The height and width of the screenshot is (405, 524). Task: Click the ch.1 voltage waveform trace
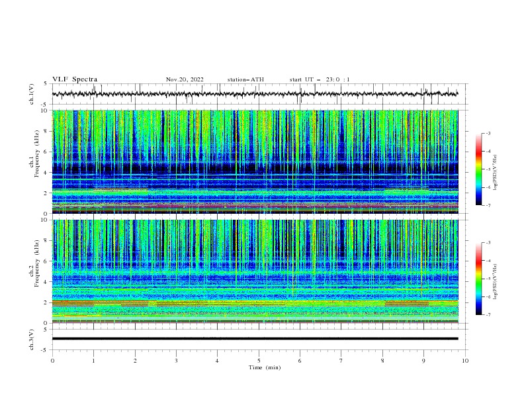click(255, 94)
